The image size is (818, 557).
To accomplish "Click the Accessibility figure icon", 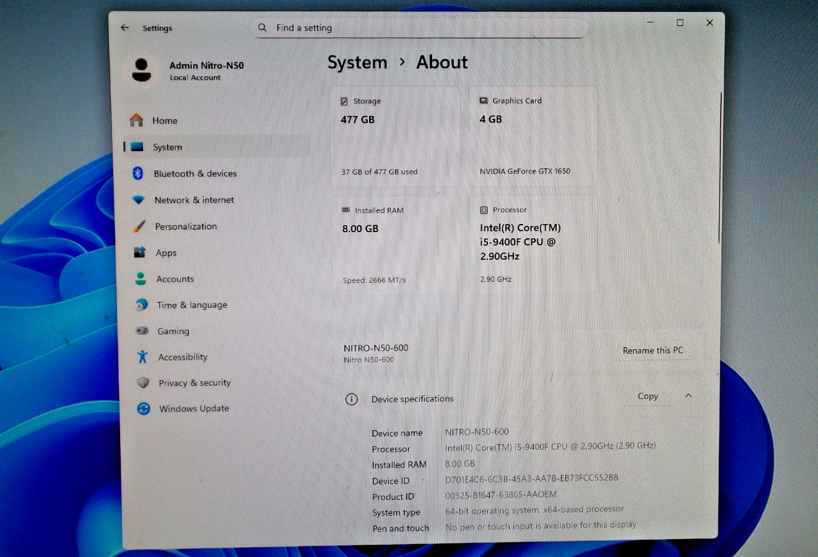I will tap(142, 357).
